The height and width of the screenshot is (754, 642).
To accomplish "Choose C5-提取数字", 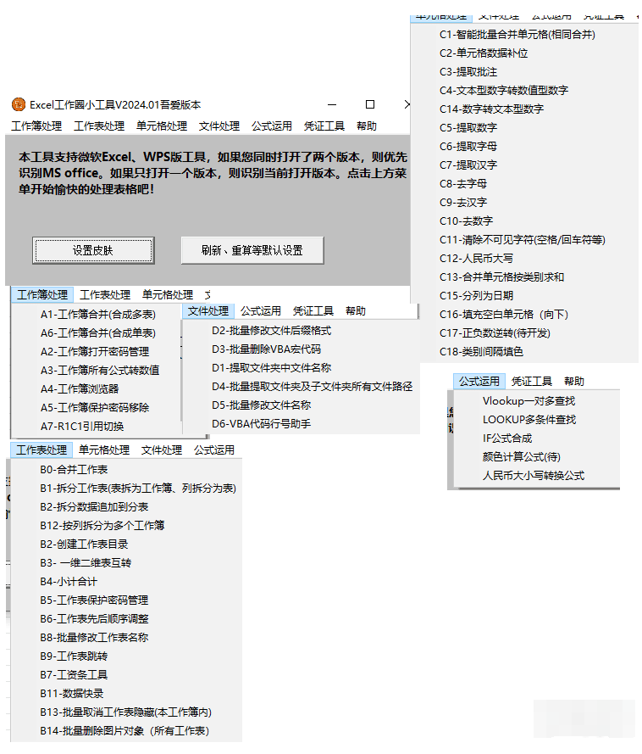I will (468, 128).
